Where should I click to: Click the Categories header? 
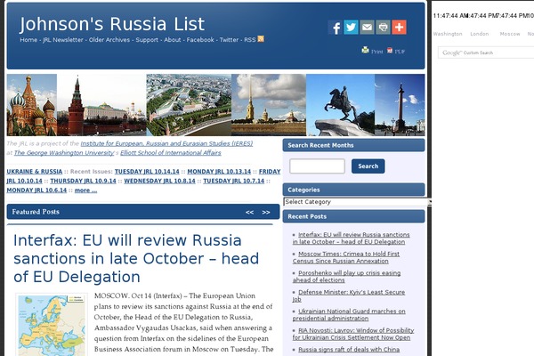[354, 190]
